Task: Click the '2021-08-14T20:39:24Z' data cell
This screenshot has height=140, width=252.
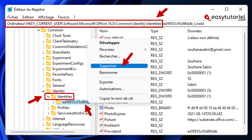Action: click(205, 114)
